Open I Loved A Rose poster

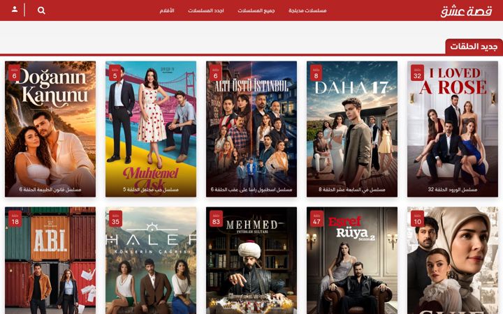click(x=453, y=129)
